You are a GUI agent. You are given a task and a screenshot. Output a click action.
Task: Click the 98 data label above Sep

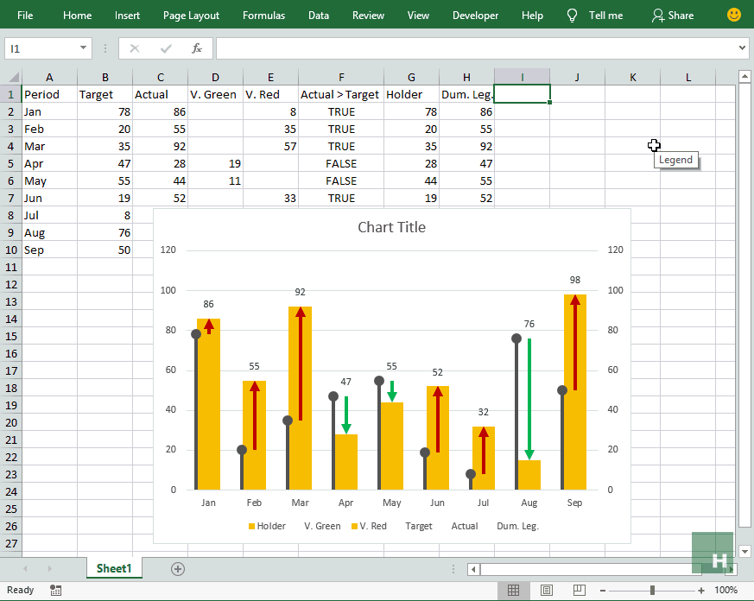click(574, 280)
